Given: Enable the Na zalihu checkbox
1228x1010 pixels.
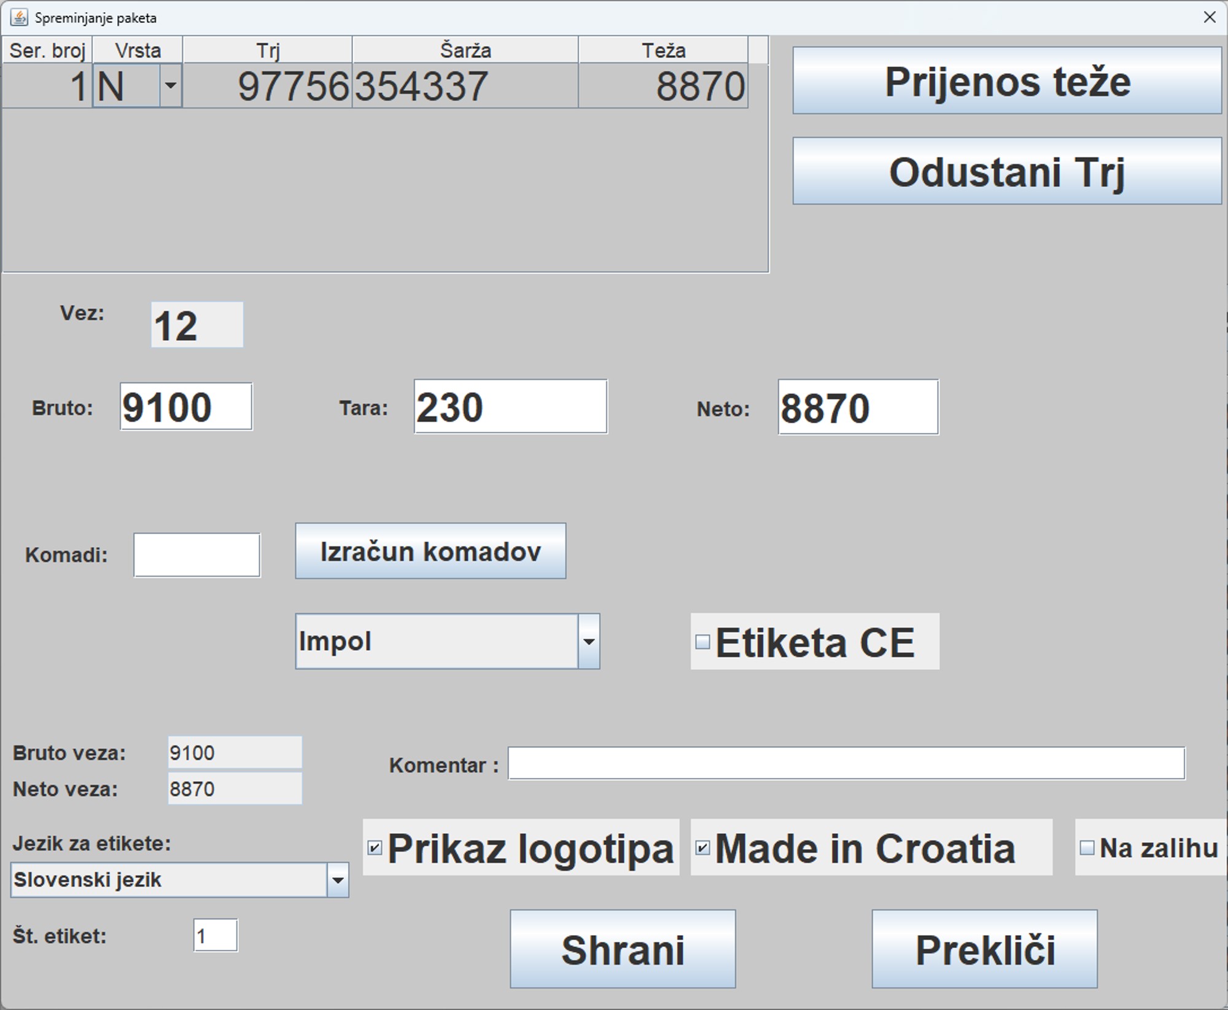Looking at the screenshot, I should [x=1087, y=848].
